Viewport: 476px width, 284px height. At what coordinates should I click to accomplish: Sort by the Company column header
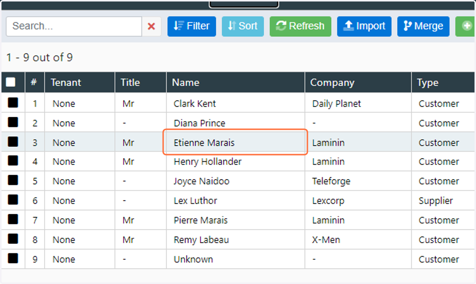tap(358, 82)
